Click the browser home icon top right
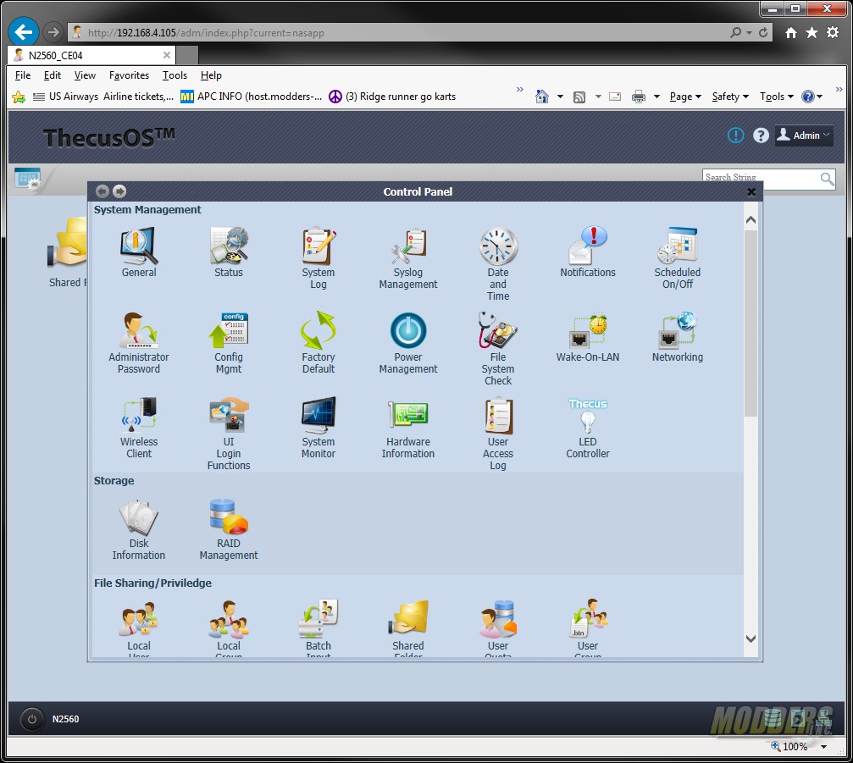This screenshot has height=763, width=853. click(791, 33)
